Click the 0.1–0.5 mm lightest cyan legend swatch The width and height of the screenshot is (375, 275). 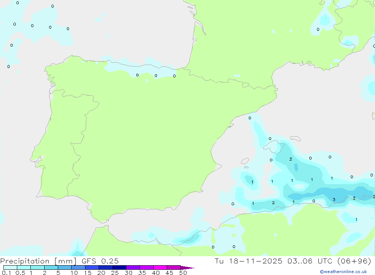(x=10, y=267)
